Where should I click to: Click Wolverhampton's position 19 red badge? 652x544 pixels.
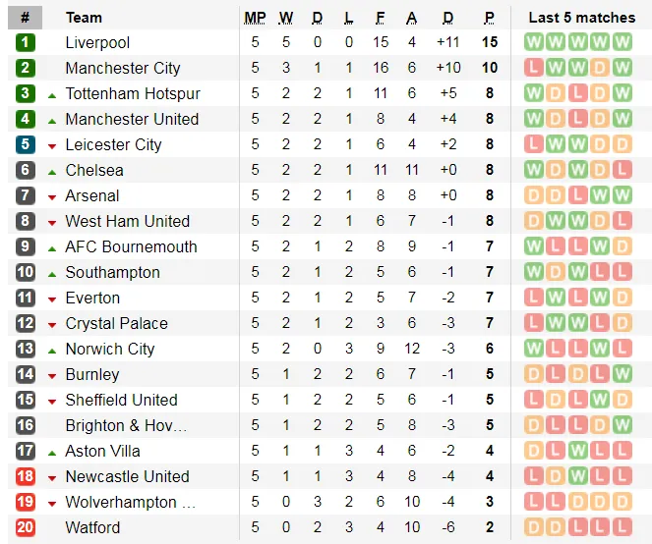click(25, 502)
